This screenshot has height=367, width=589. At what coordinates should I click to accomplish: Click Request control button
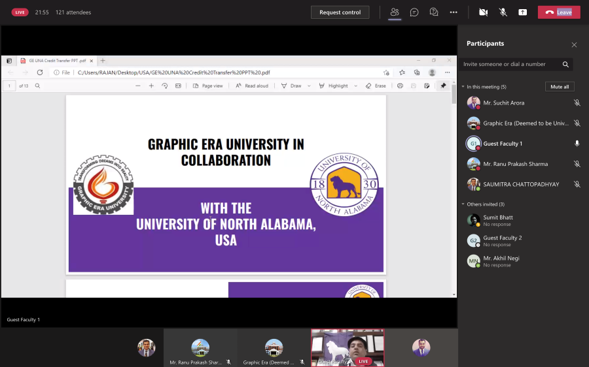[x=340, y=12]
